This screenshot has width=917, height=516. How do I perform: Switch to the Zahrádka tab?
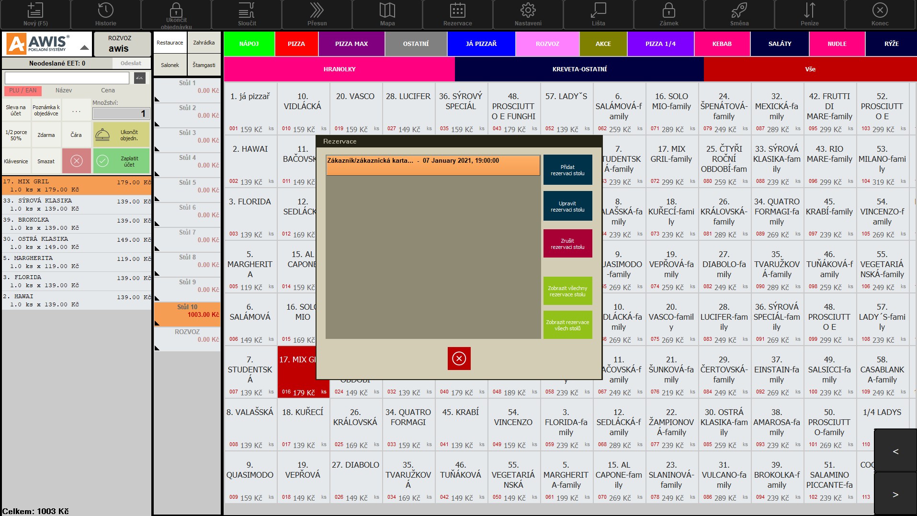pos(204,43)
